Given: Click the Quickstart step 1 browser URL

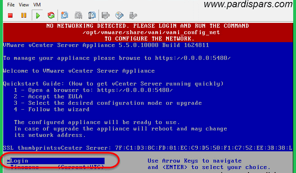Looking at the screenshot, I should pyautogui.click(x=135, y=90).
